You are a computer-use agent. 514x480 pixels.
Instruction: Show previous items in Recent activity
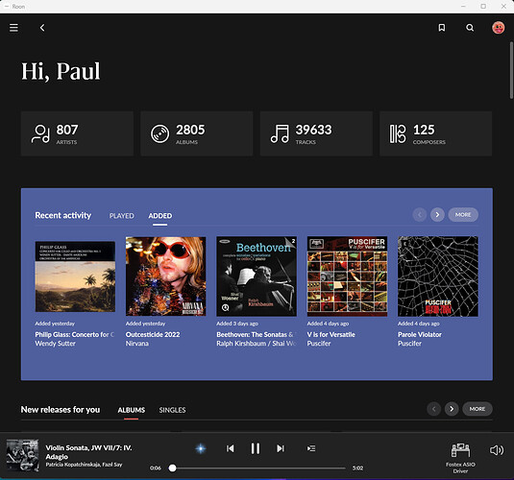coord(420,215)
